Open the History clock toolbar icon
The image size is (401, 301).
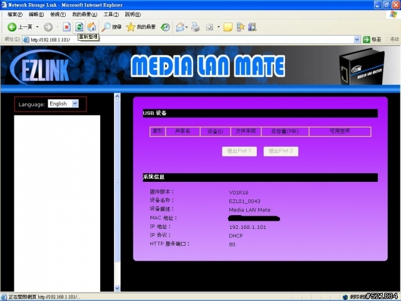click(x=165, y=27)
